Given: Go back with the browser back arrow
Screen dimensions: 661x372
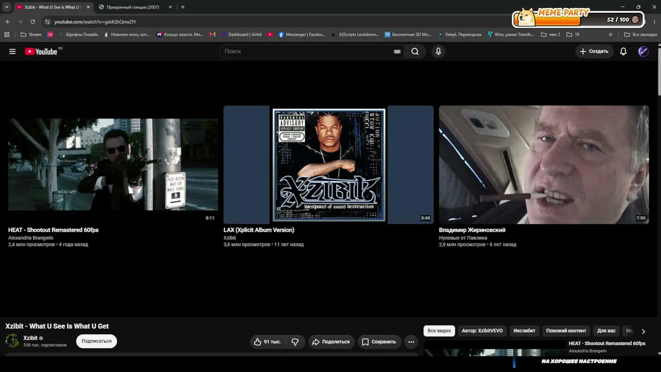Looking at the screenshot, I should (x=8, y=22).
